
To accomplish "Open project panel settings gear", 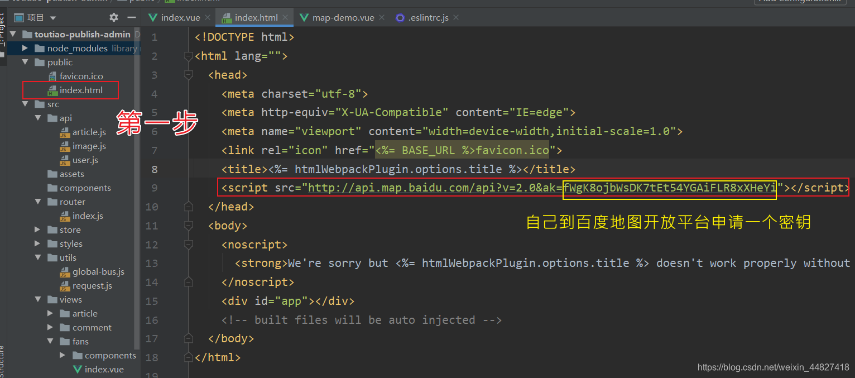I will click(114, 17).
